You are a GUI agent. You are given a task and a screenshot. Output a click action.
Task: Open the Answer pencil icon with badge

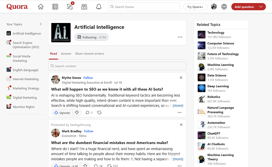click(x=70, y=6)
